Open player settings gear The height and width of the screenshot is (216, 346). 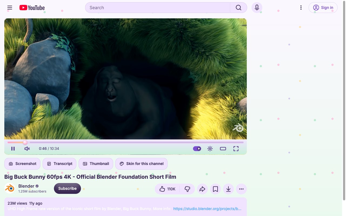coord(210,148)
